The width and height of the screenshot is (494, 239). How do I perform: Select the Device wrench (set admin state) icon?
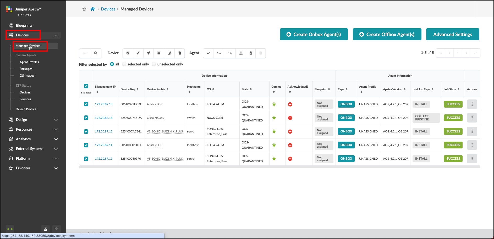pyautogui.click(x=138, y=53)
